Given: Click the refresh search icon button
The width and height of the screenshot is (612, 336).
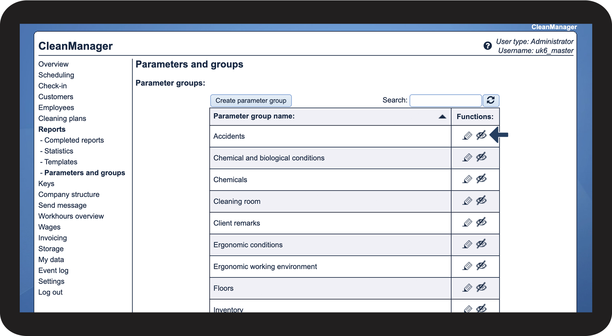Looking at the screenshot, I should click(x=490, y=100).
